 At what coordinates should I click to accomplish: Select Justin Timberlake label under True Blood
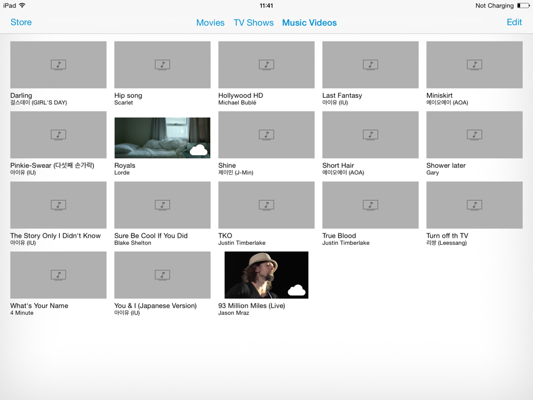(346, 243)
